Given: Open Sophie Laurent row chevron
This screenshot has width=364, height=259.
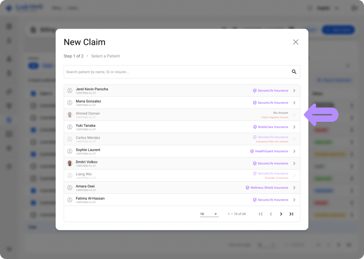Looking at the screenshot, I should click(294, 151).
